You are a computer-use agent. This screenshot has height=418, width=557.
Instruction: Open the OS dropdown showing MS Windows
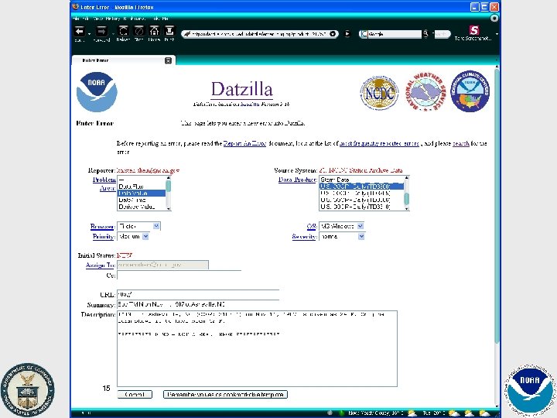coord(341,226)
